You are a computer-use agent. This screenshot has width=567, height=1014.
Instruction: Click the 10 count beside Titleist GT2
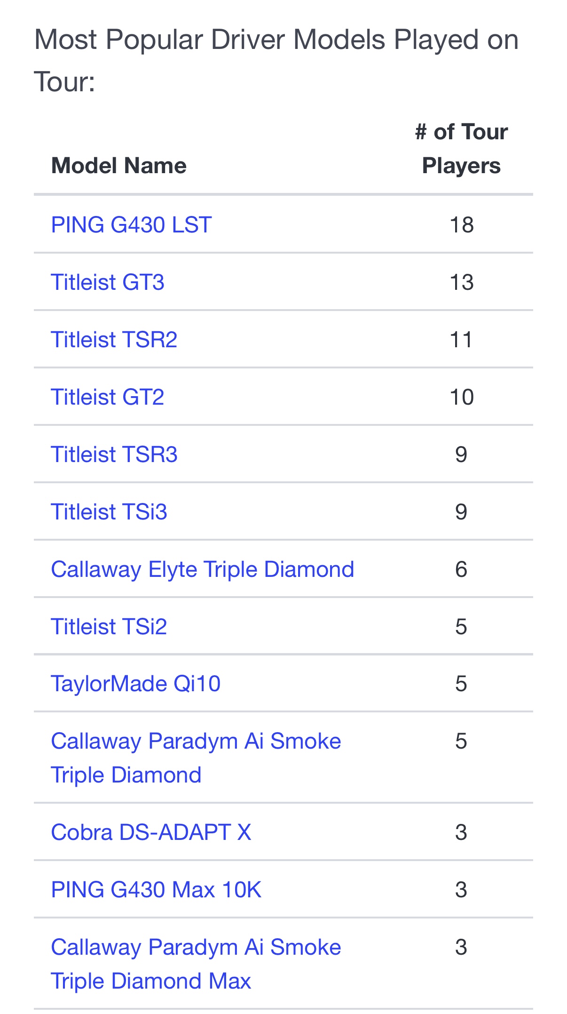[x=461, y=397]
